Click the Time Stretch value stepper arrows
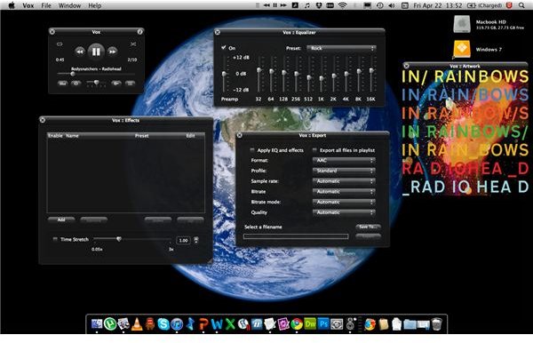 click(x=196, y=240)
